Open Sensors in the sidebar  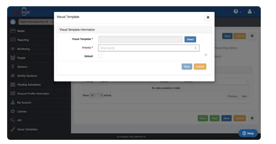22,67
